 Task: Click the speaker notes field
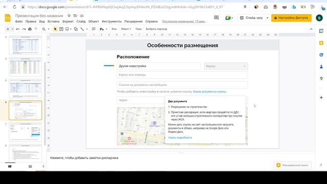point(180,158)
